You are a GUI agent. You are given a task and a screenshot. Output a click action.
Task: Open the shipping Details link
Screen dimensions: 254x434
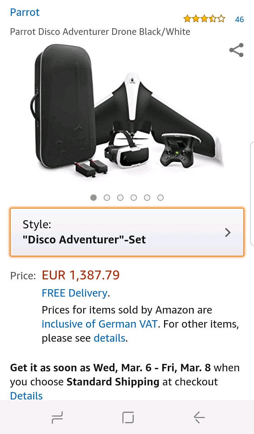pos(26,396)
